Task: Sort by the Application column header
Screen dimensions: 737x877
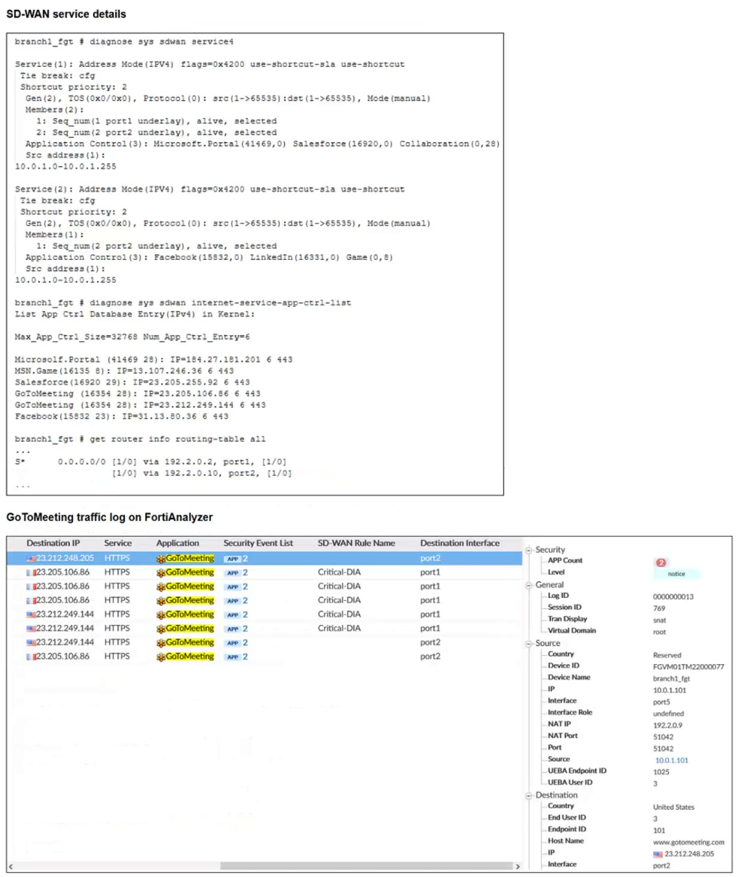Action: tap(177, 543)
